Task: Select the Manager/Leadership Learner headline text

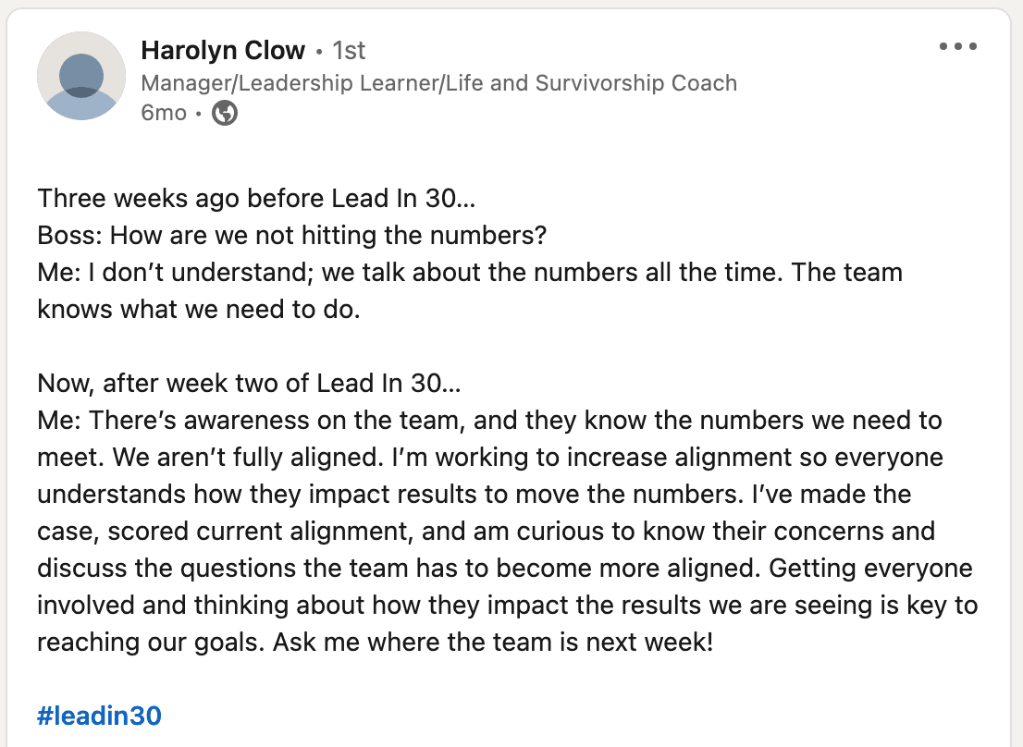Action: click(x=439, y=83)
